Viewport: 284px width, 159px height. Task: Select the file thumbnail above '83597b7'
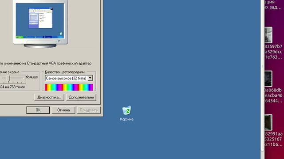click(268, 34)
